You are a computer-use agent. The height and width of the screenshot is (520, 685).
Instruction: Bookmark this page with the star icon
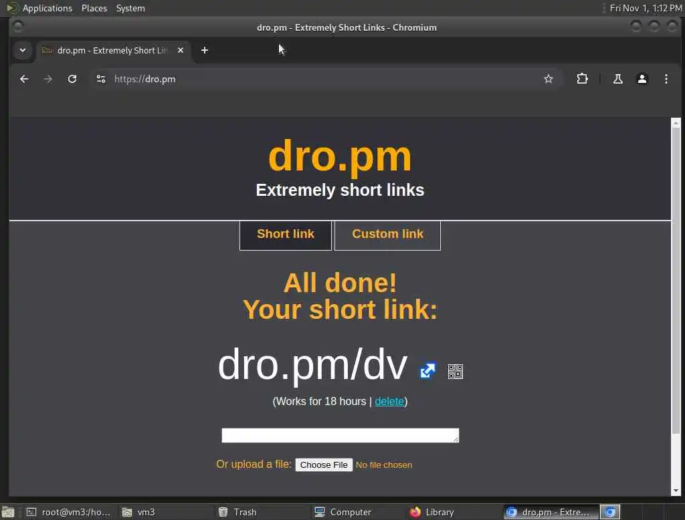pyautogui.click(x=549, y=79)
